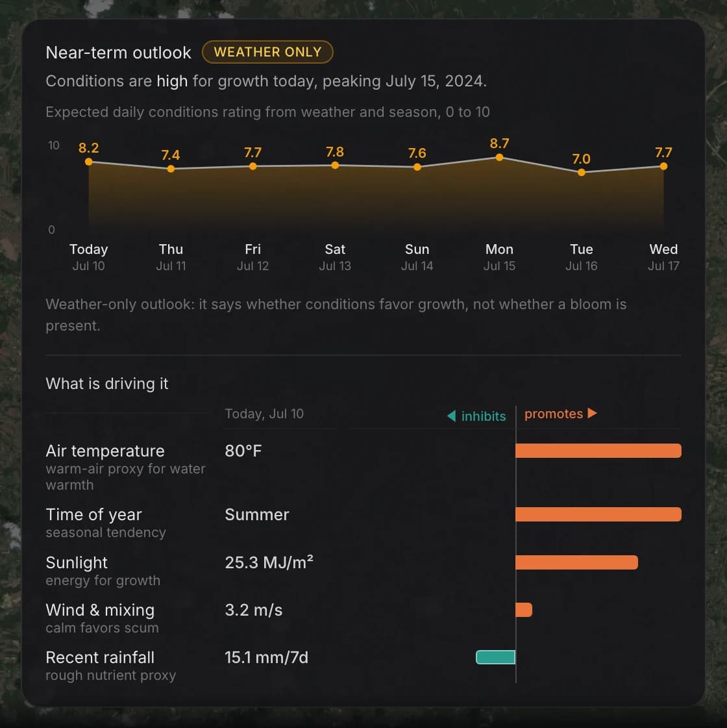Screen dimensions: 727x728
Task: Select the Thu Jul 11 data point
Action: coord(171,169)
